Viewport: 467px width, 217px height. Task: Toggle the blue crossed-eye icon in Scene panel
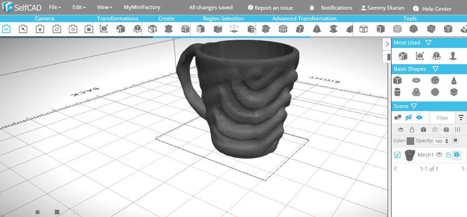pos(408,118)
